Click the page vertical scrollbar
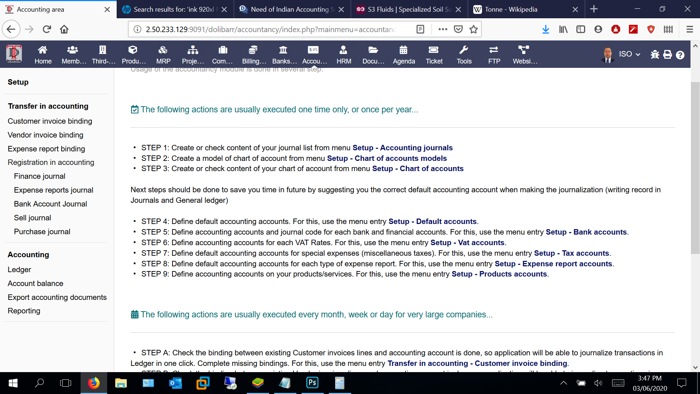Viewport: 700px width, 394px height. 695,168
